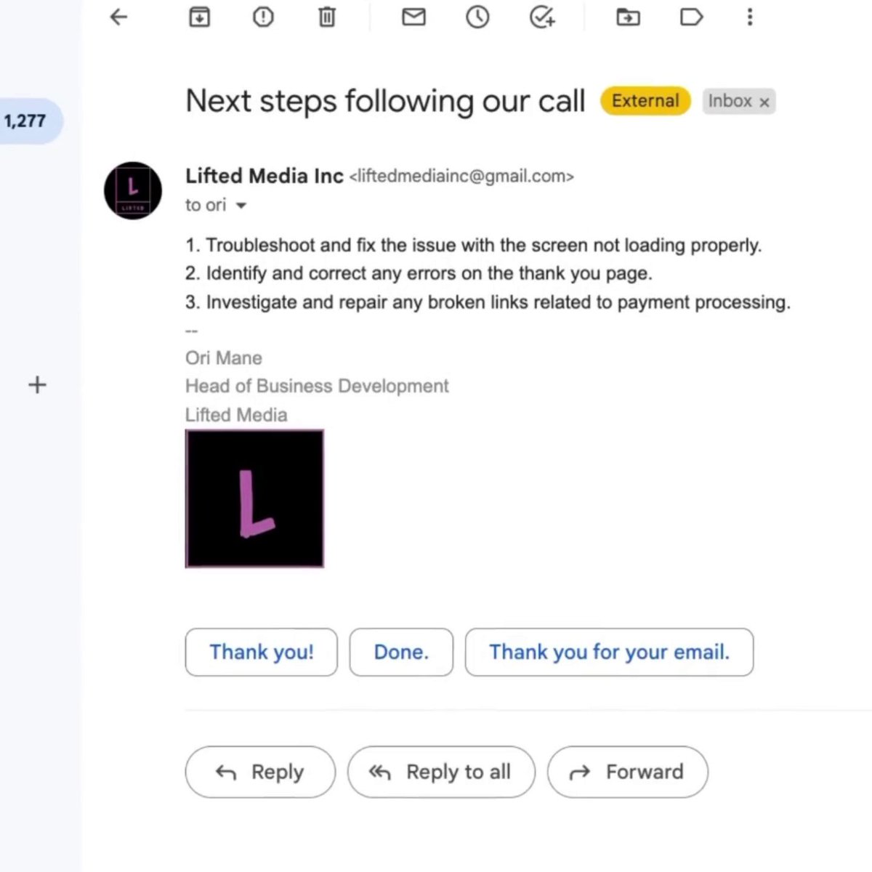The image size is (872, 872).
Task: Remove the Inbox label with x
Action: 764,102
